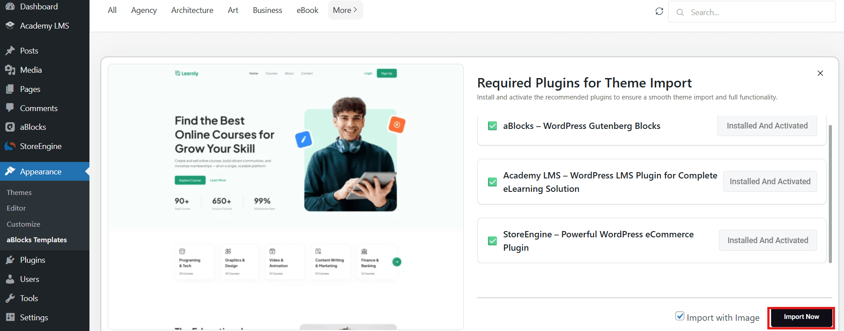
Task: Click aBlocks Installed And Activated button
Action: pos(767,126)
